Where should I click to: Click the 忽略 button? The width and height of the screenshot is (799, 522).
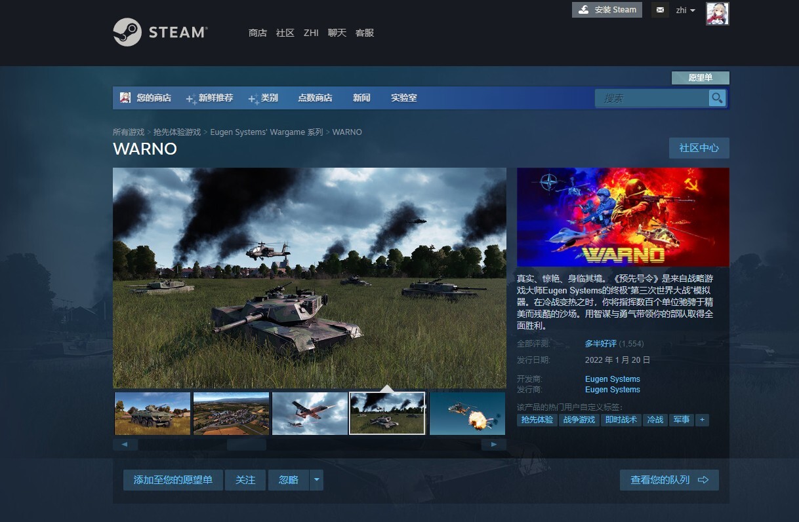coord(289,480)
